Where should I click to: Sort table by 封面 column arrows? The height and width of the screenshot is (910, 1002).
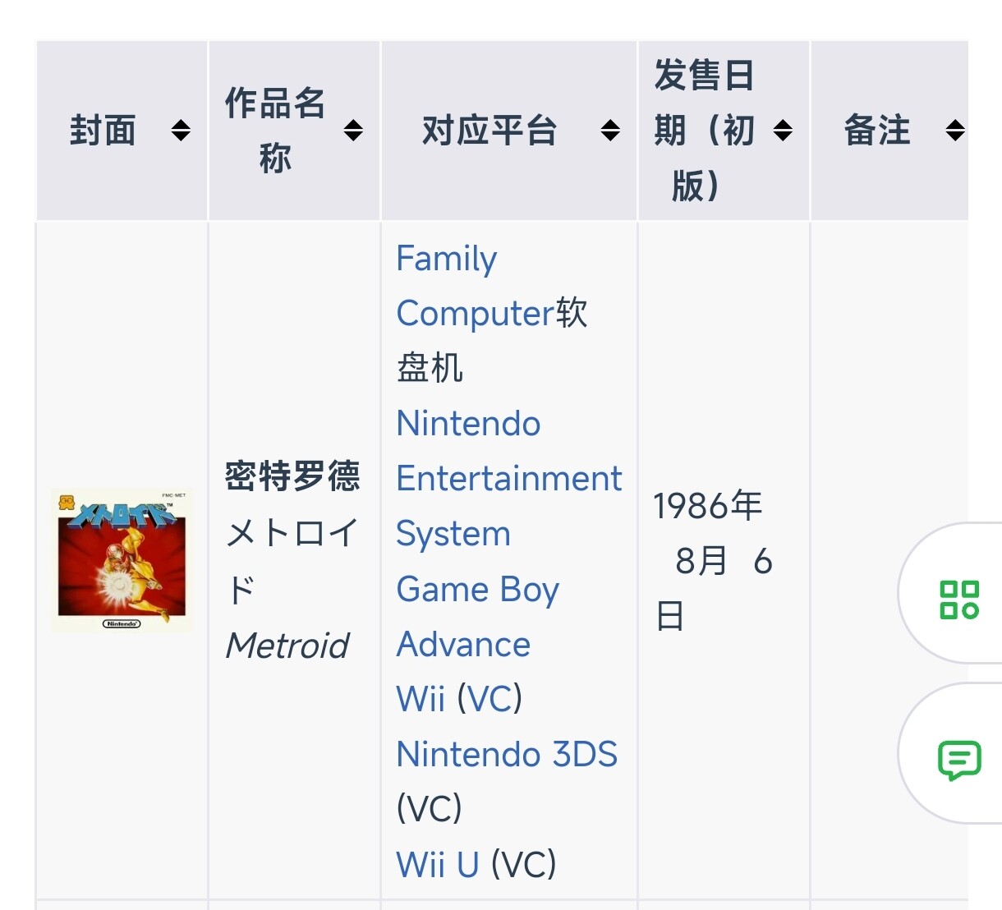pyautogui.click(x=181, y=131)
